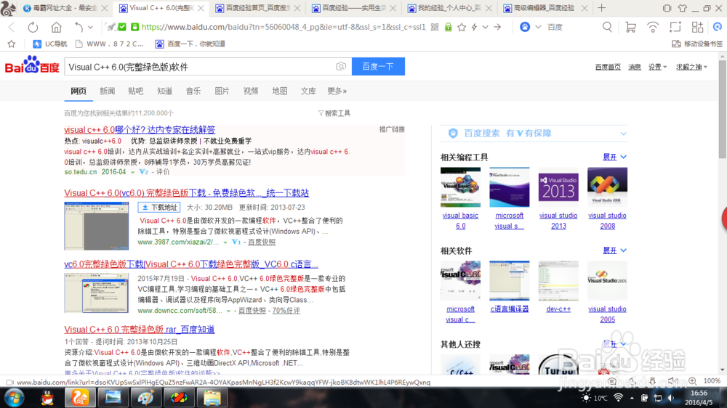This screenshot has width=727, height=408.
Task: Open the Paint palette app on taskbar
Action: pos(145,398)
